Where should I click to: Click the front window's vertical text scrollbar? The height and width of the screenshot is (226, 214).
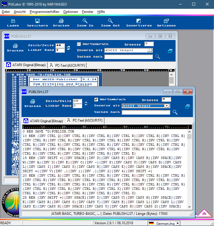[189, 170]
